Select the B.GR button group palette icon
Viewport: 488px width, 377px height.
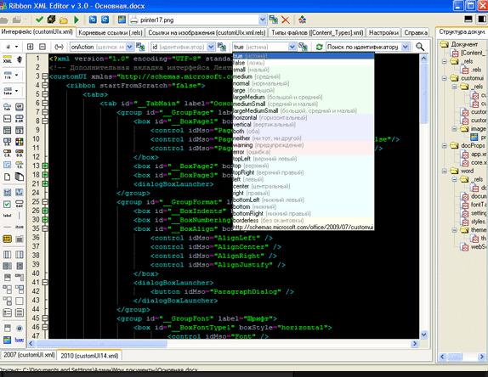(20, 119)
